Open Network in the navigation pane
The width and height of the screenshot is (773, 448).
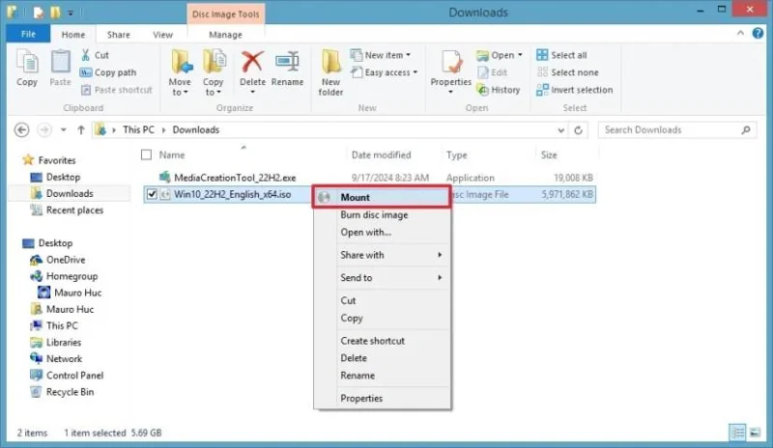(64, 359)
